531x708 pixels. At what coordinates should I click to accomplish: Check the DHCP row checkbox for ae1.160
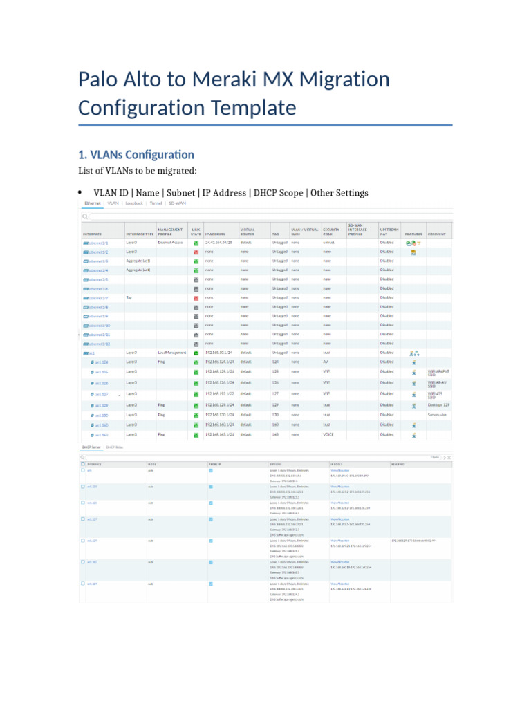(x=83, y=562)
